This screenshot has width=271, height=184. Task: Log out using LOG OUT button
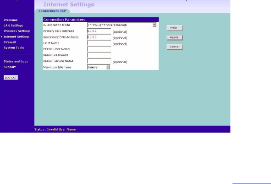tap(11, 78)
